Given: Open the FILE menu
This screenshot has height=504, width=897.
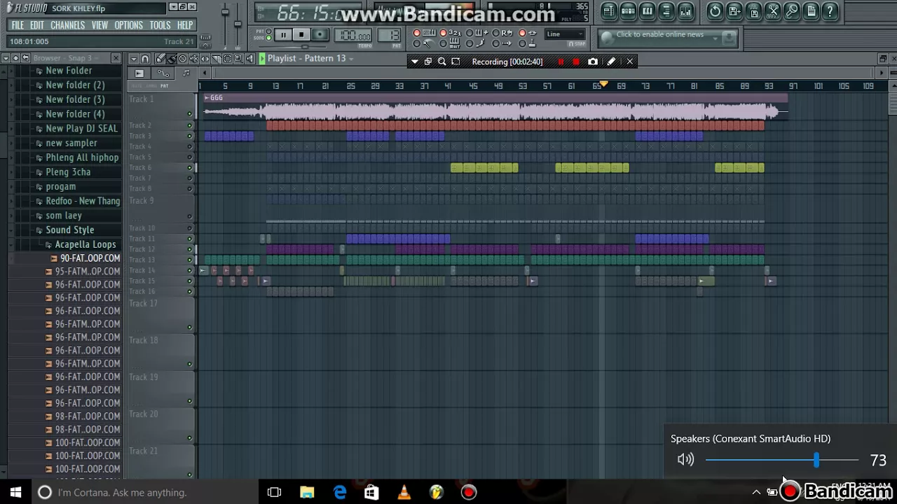Looking at the screenshot, I should coord(18,25).
